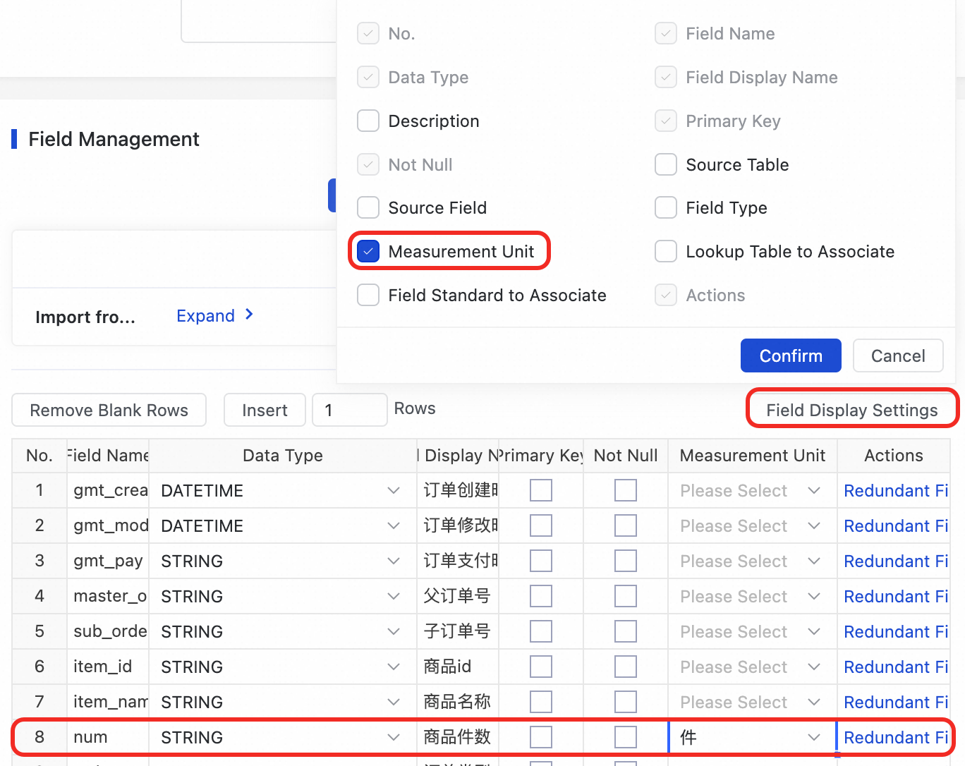Open Data Type dropdown for master_o row

click(x=282, y=596)
